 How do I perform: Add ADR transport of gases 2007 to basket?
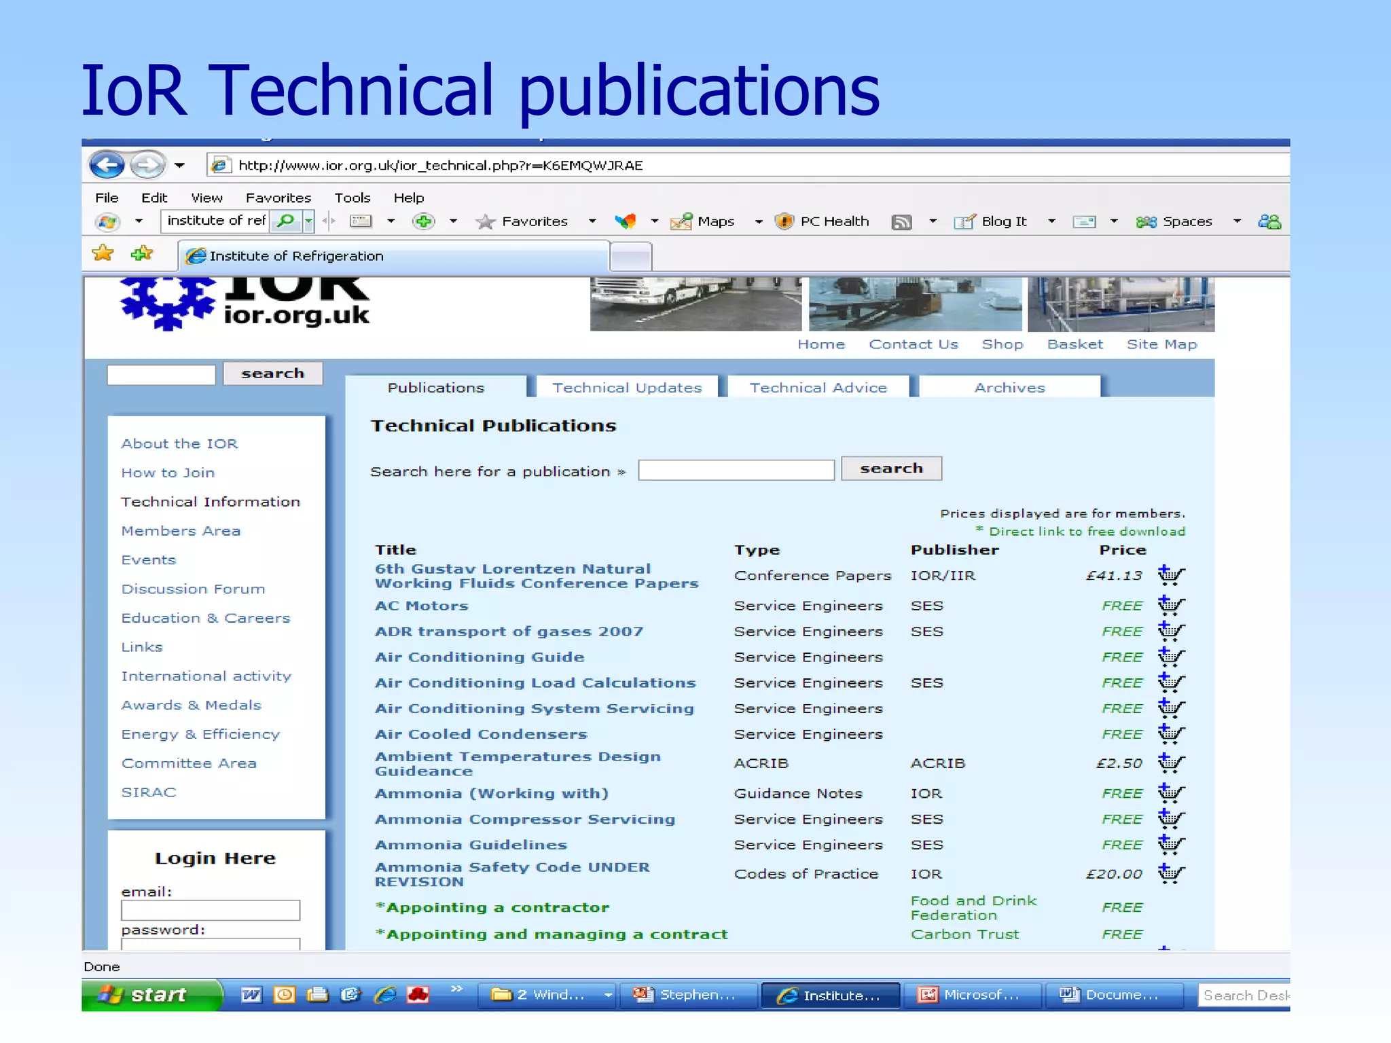click(1171, 630)
